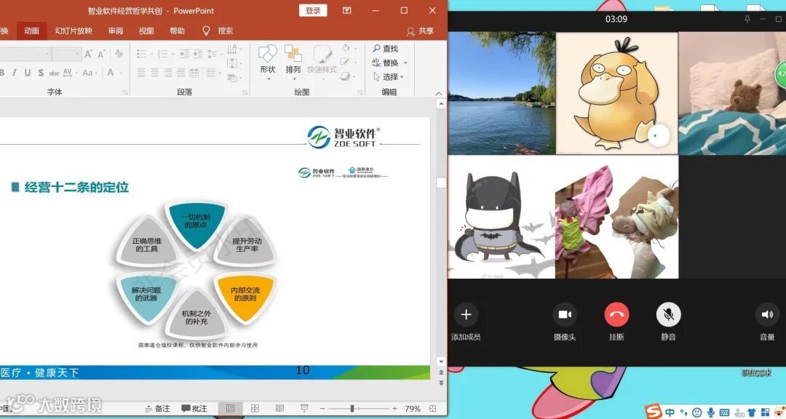This screenshot has height=419, width=786.
Task: Click zoom in plus button
Action: click(x=395, y=409)
